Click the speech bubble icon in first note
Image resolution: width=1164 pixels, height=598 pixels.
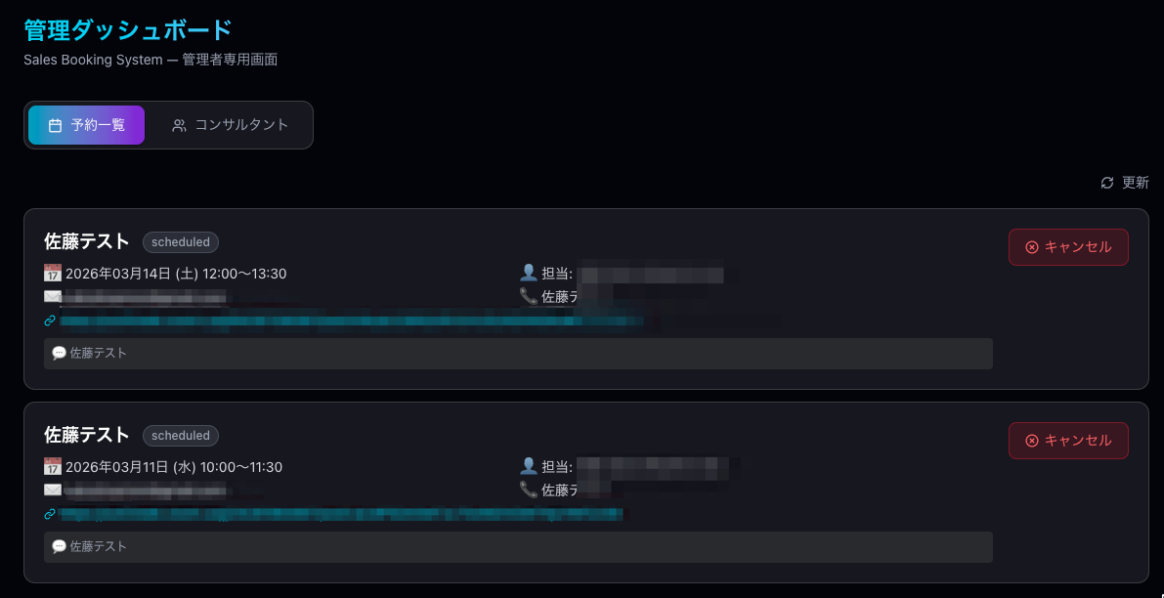click(x=59, y=353)
